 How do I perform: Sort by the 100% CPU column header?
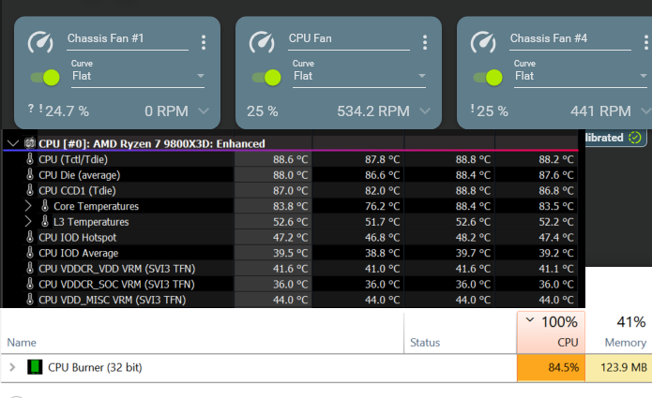(551, 332)
